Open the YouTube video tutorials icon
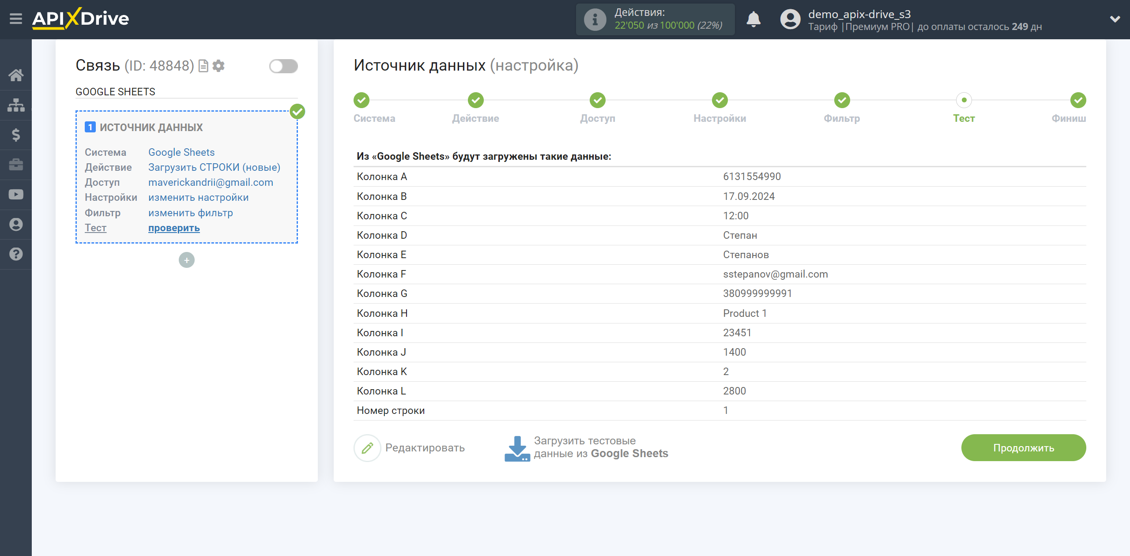Viewport: 1130px width, 556px height. point(16,195)
